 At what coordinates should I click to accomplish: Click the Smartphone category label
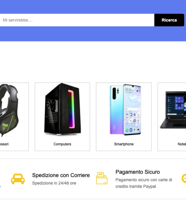point(124,144)
